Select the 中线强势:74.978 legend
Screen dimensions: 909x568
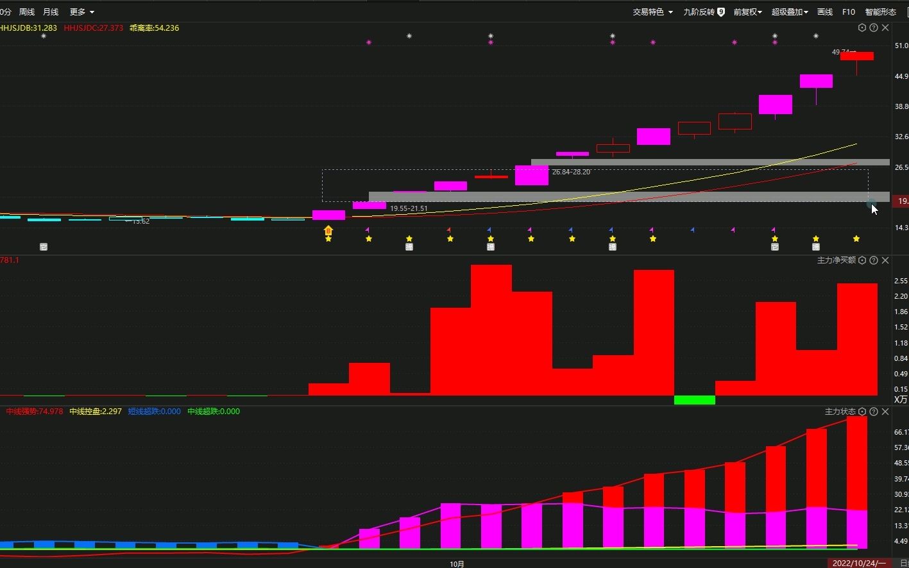coord(35,412)
